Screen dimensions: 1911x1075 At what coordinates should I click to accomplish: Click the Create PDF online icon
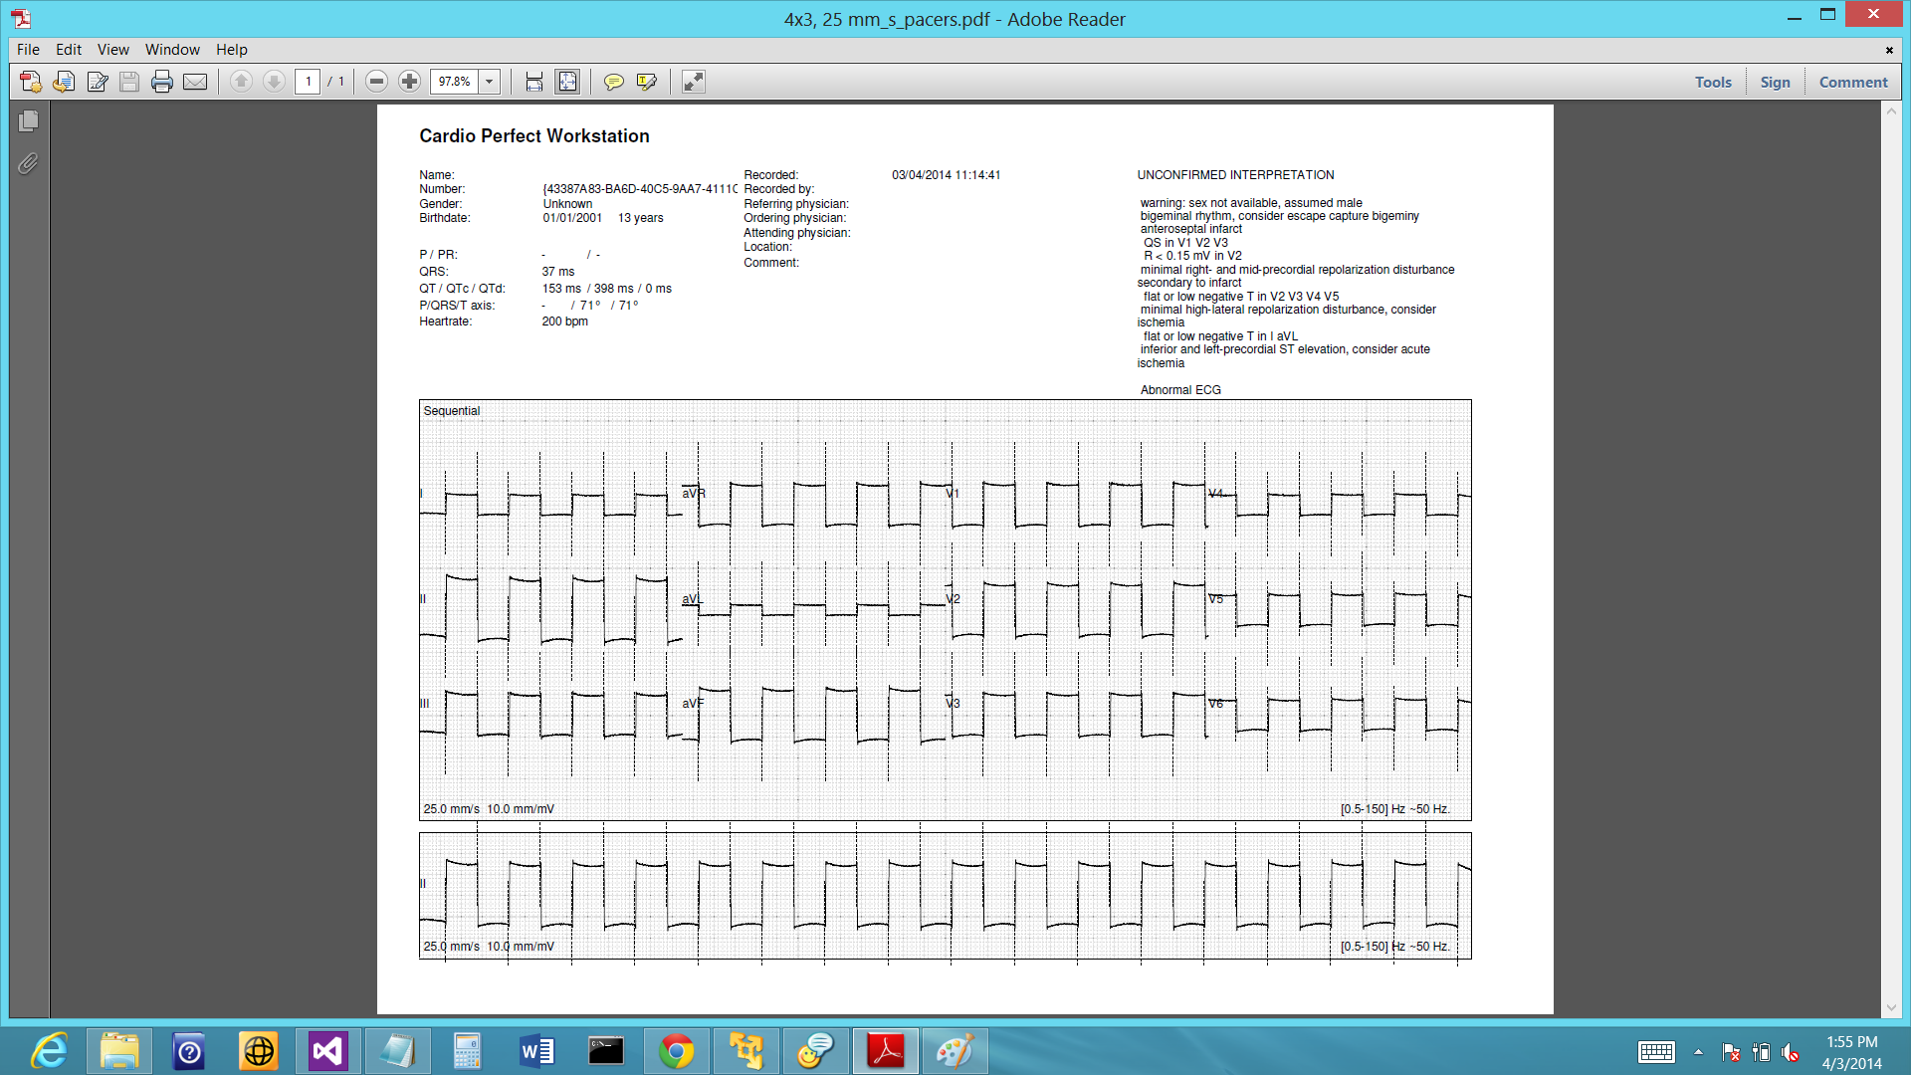click(x=30, y=82)
